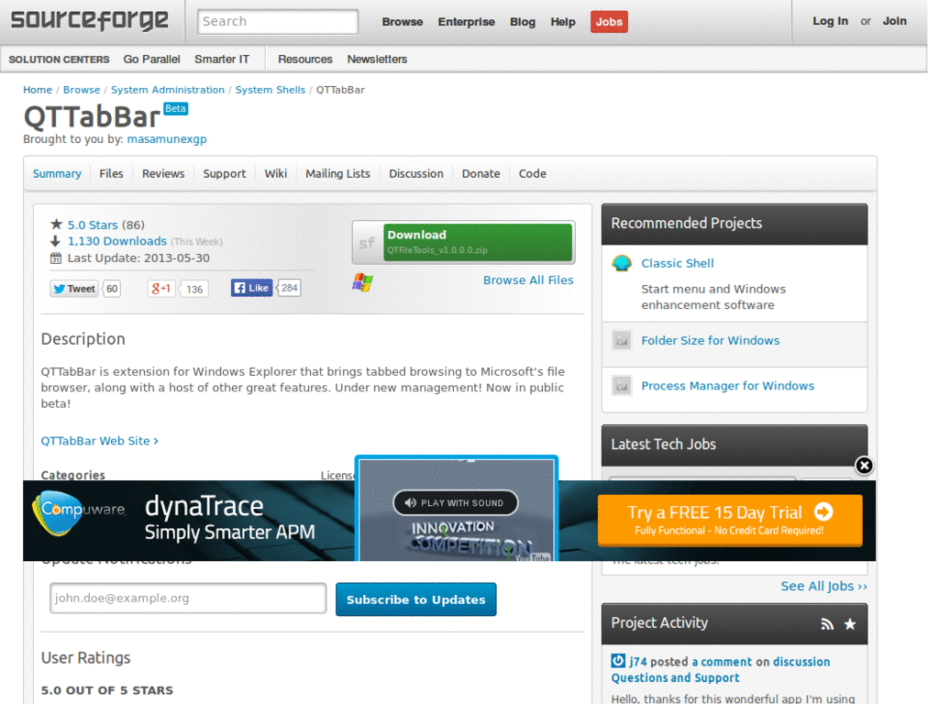Click the star rating icon
Image resolution: width=939 pixels, height=704 pixels.
point(56,225)
